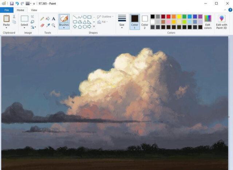Choose the Hexagon shape
The image size is (233, 170).
pyautogui.click(x=84, y=27)
